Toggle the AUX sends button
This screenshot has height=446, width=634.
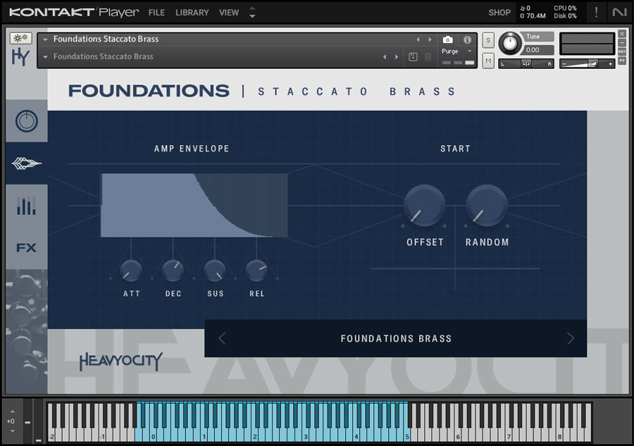click(x=622, y=51)
